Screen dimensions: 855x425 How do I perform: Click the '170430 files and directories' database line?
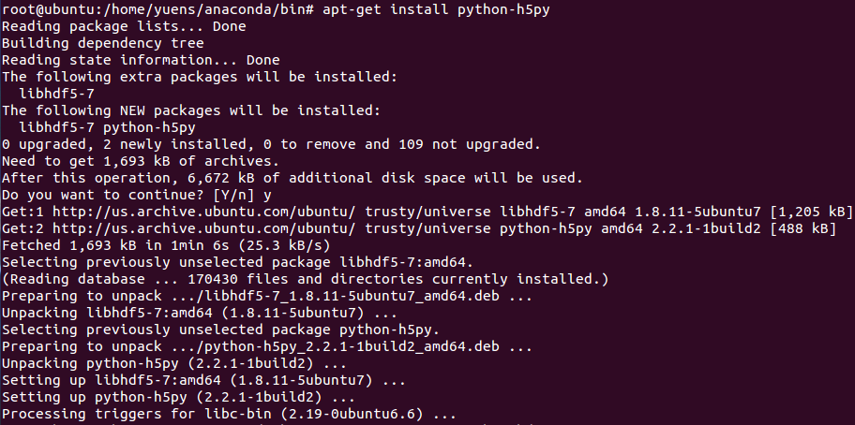[x=306, y=279]
